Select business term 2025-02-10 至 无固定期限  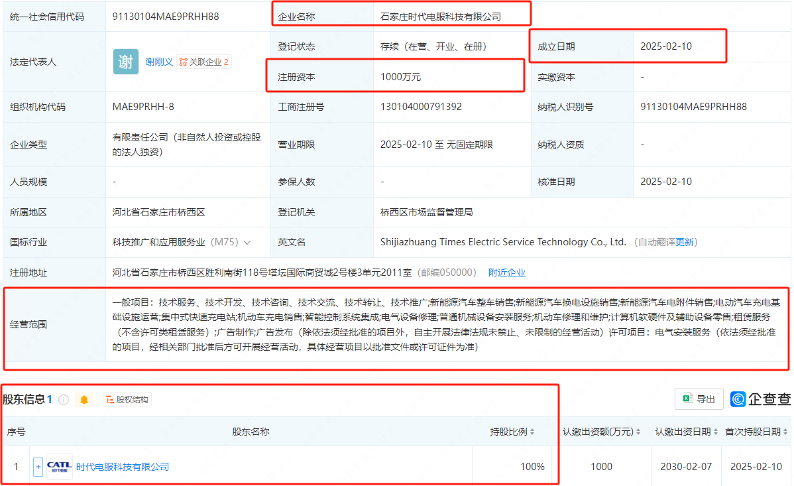437,145
